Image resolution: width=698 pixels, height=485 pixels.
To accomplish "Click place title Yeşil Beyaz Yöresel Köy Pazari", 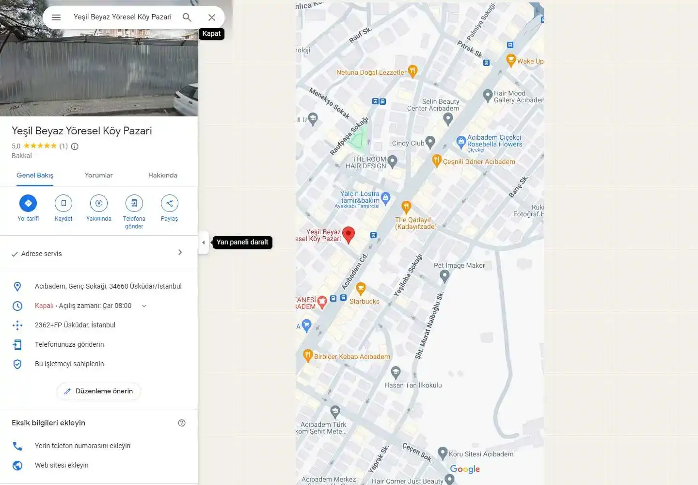I will click(x=82, y=130).
